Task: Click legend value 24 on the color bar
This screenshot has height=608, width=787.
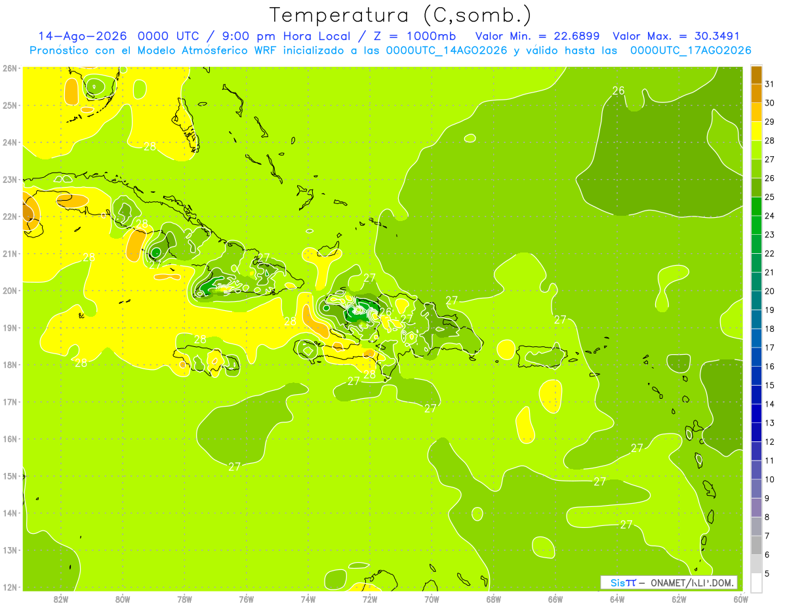Action: pyautogui.click(x=770, y=216)
